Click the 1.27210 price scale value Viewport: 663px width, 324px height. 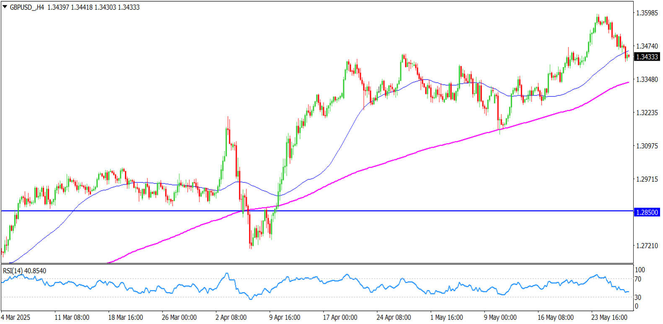coord(647,246)
